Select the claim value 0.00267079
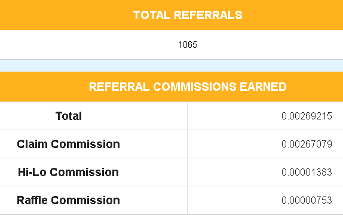343x215 pixels. [307, 144]
